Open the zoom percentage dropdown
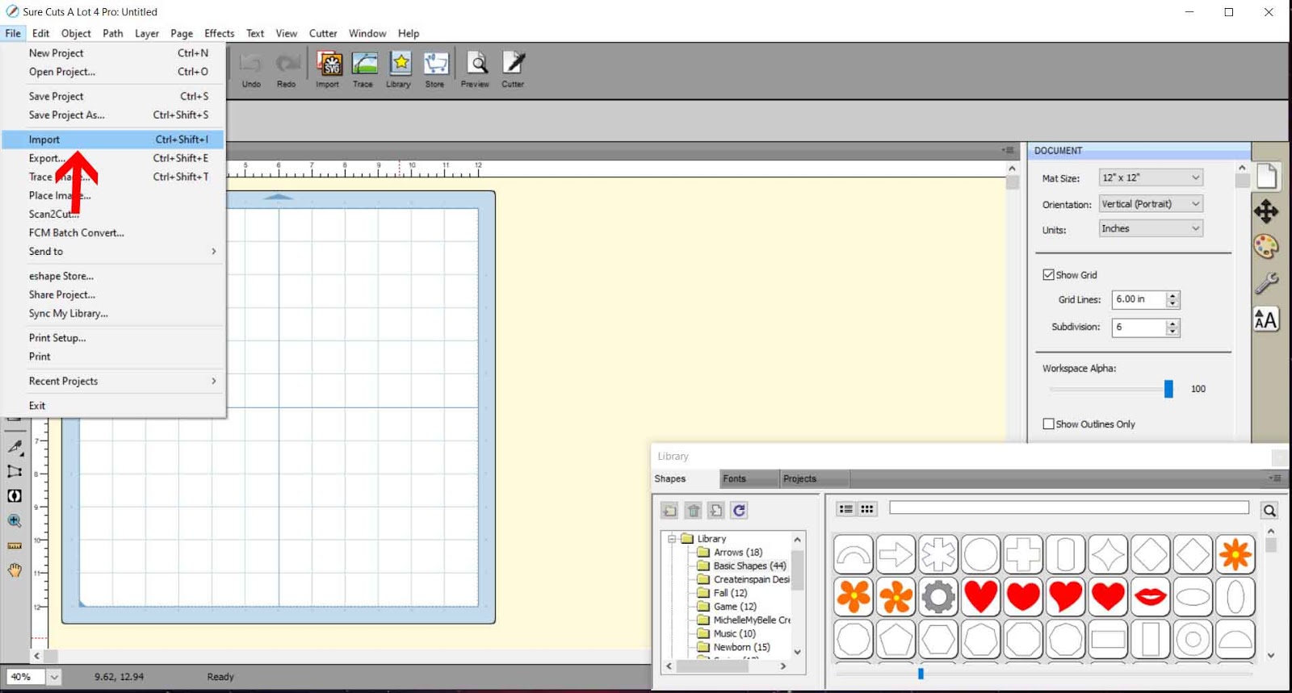 54,677
